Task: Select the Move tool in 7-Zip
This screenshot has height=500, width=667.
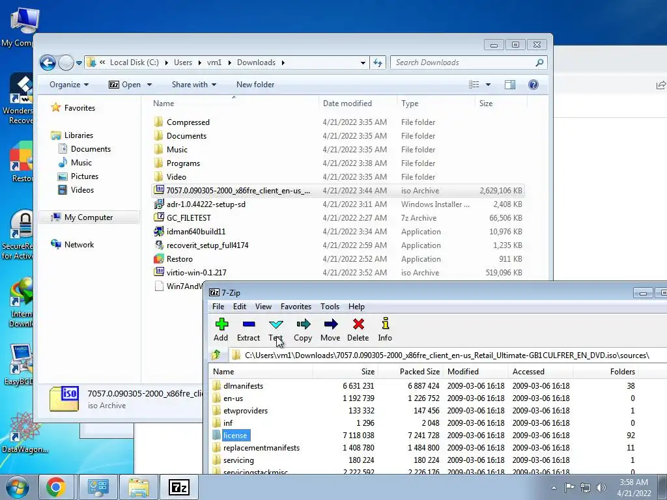Action: click(x=330, y=329)
